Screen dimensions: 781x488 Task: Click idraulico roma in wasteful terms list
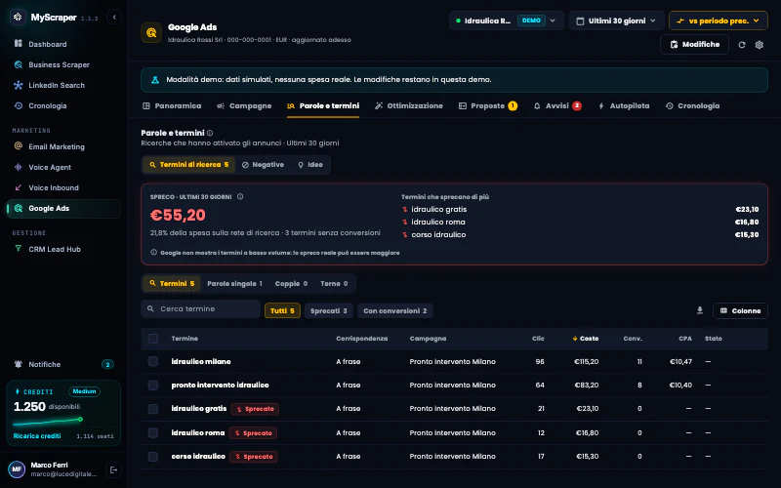438,223
